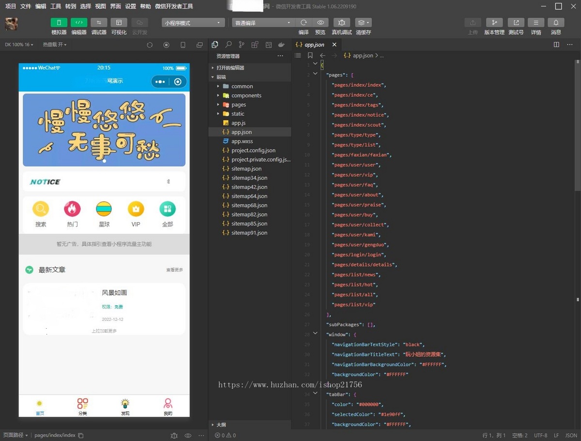The height and width of the screenshot is (441, 581).
Task: Click the simulator stop record icon
Action: pos(166,45)
